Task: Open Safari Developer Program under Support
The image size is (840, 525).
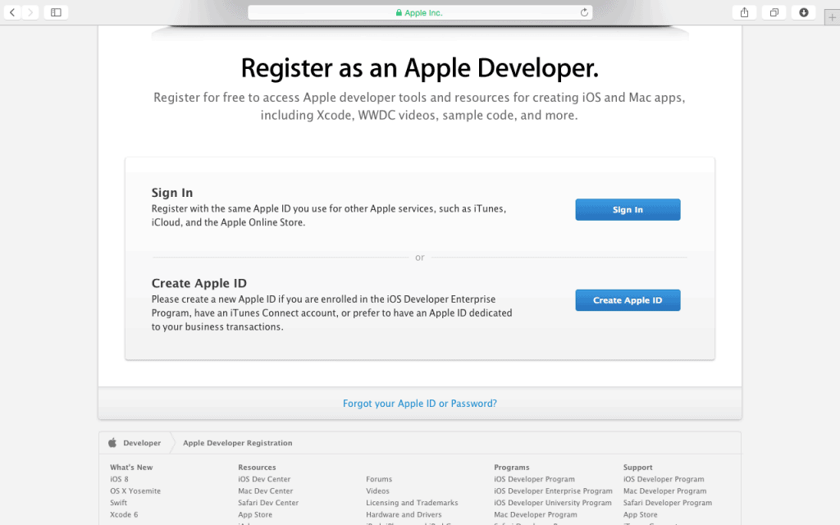Action: click(668, 503)
